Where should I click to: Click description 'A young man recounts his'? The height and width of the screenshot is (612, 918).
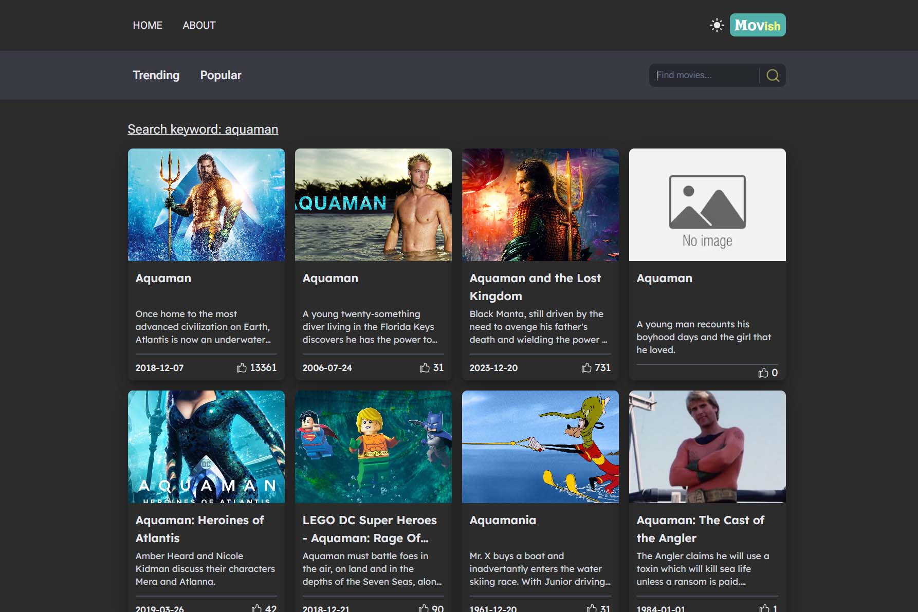tap(704, 337)
